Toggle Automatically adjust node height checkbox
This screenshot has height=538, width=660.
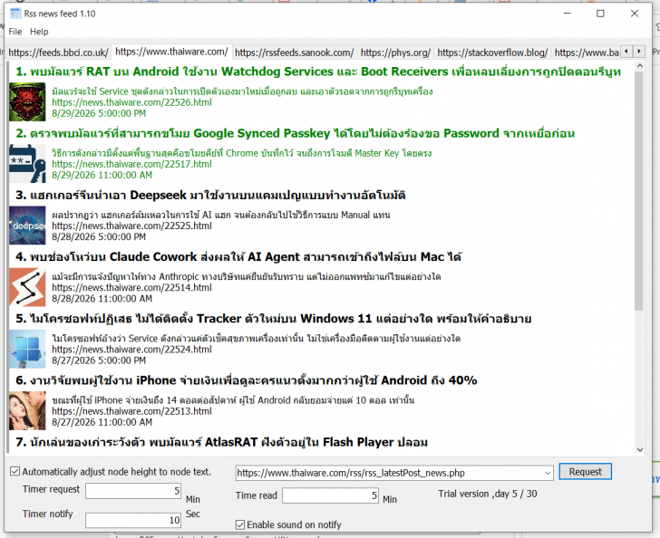15,472
